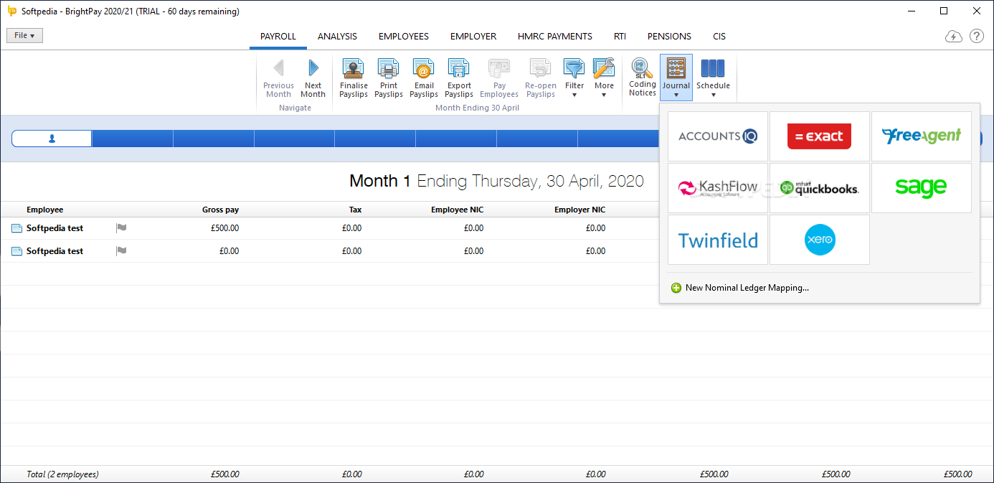
Task: Click flag icon for second Softpedia test
Action: point(121,251)
